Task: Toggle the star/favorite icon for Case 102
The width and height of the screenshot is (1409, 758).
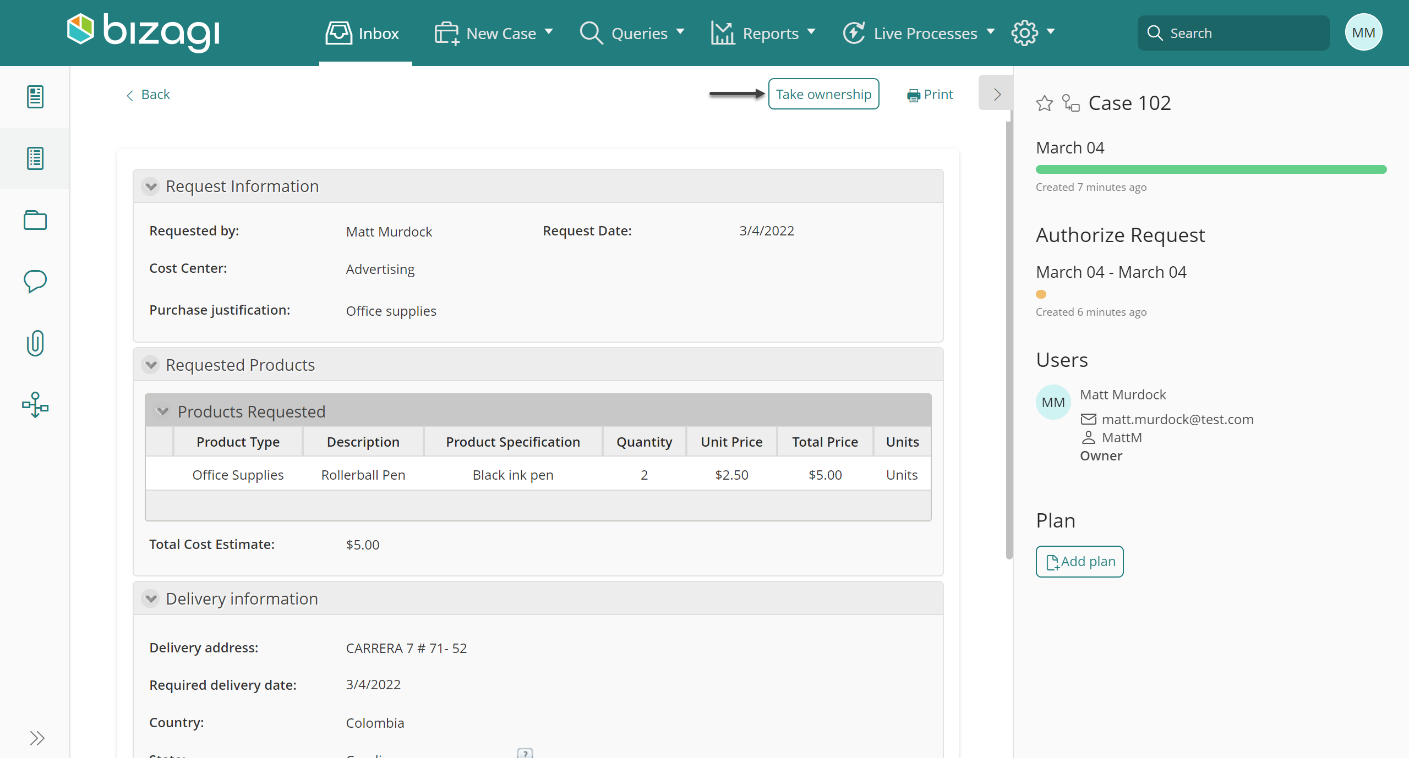Action: tap(1044, 102)
